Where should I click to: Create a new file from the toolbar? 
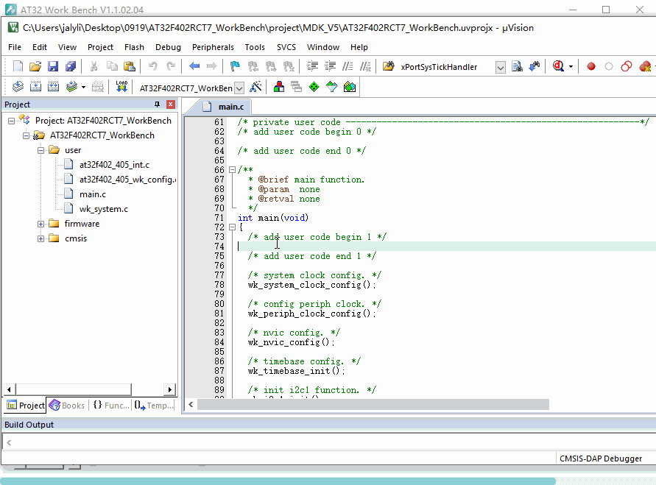coord(18,66)
